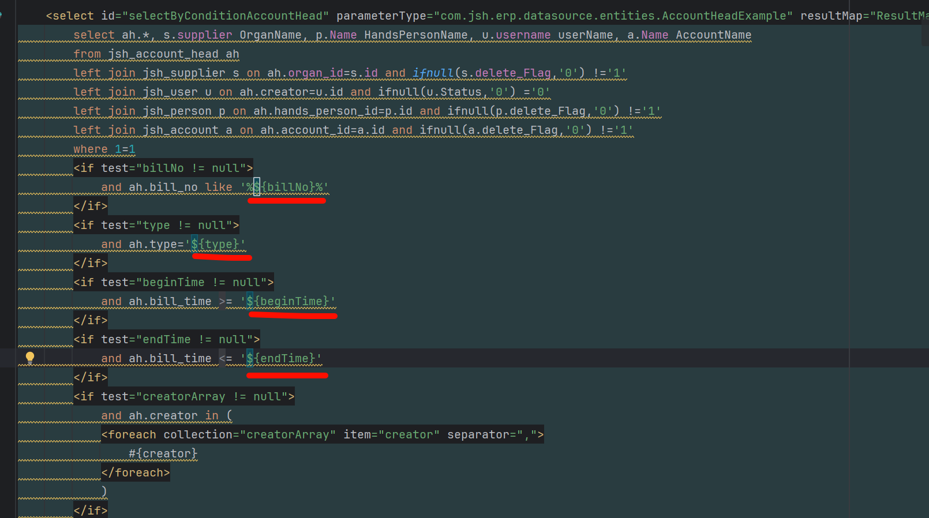Click the #{creator} parameter

[163, 453]
